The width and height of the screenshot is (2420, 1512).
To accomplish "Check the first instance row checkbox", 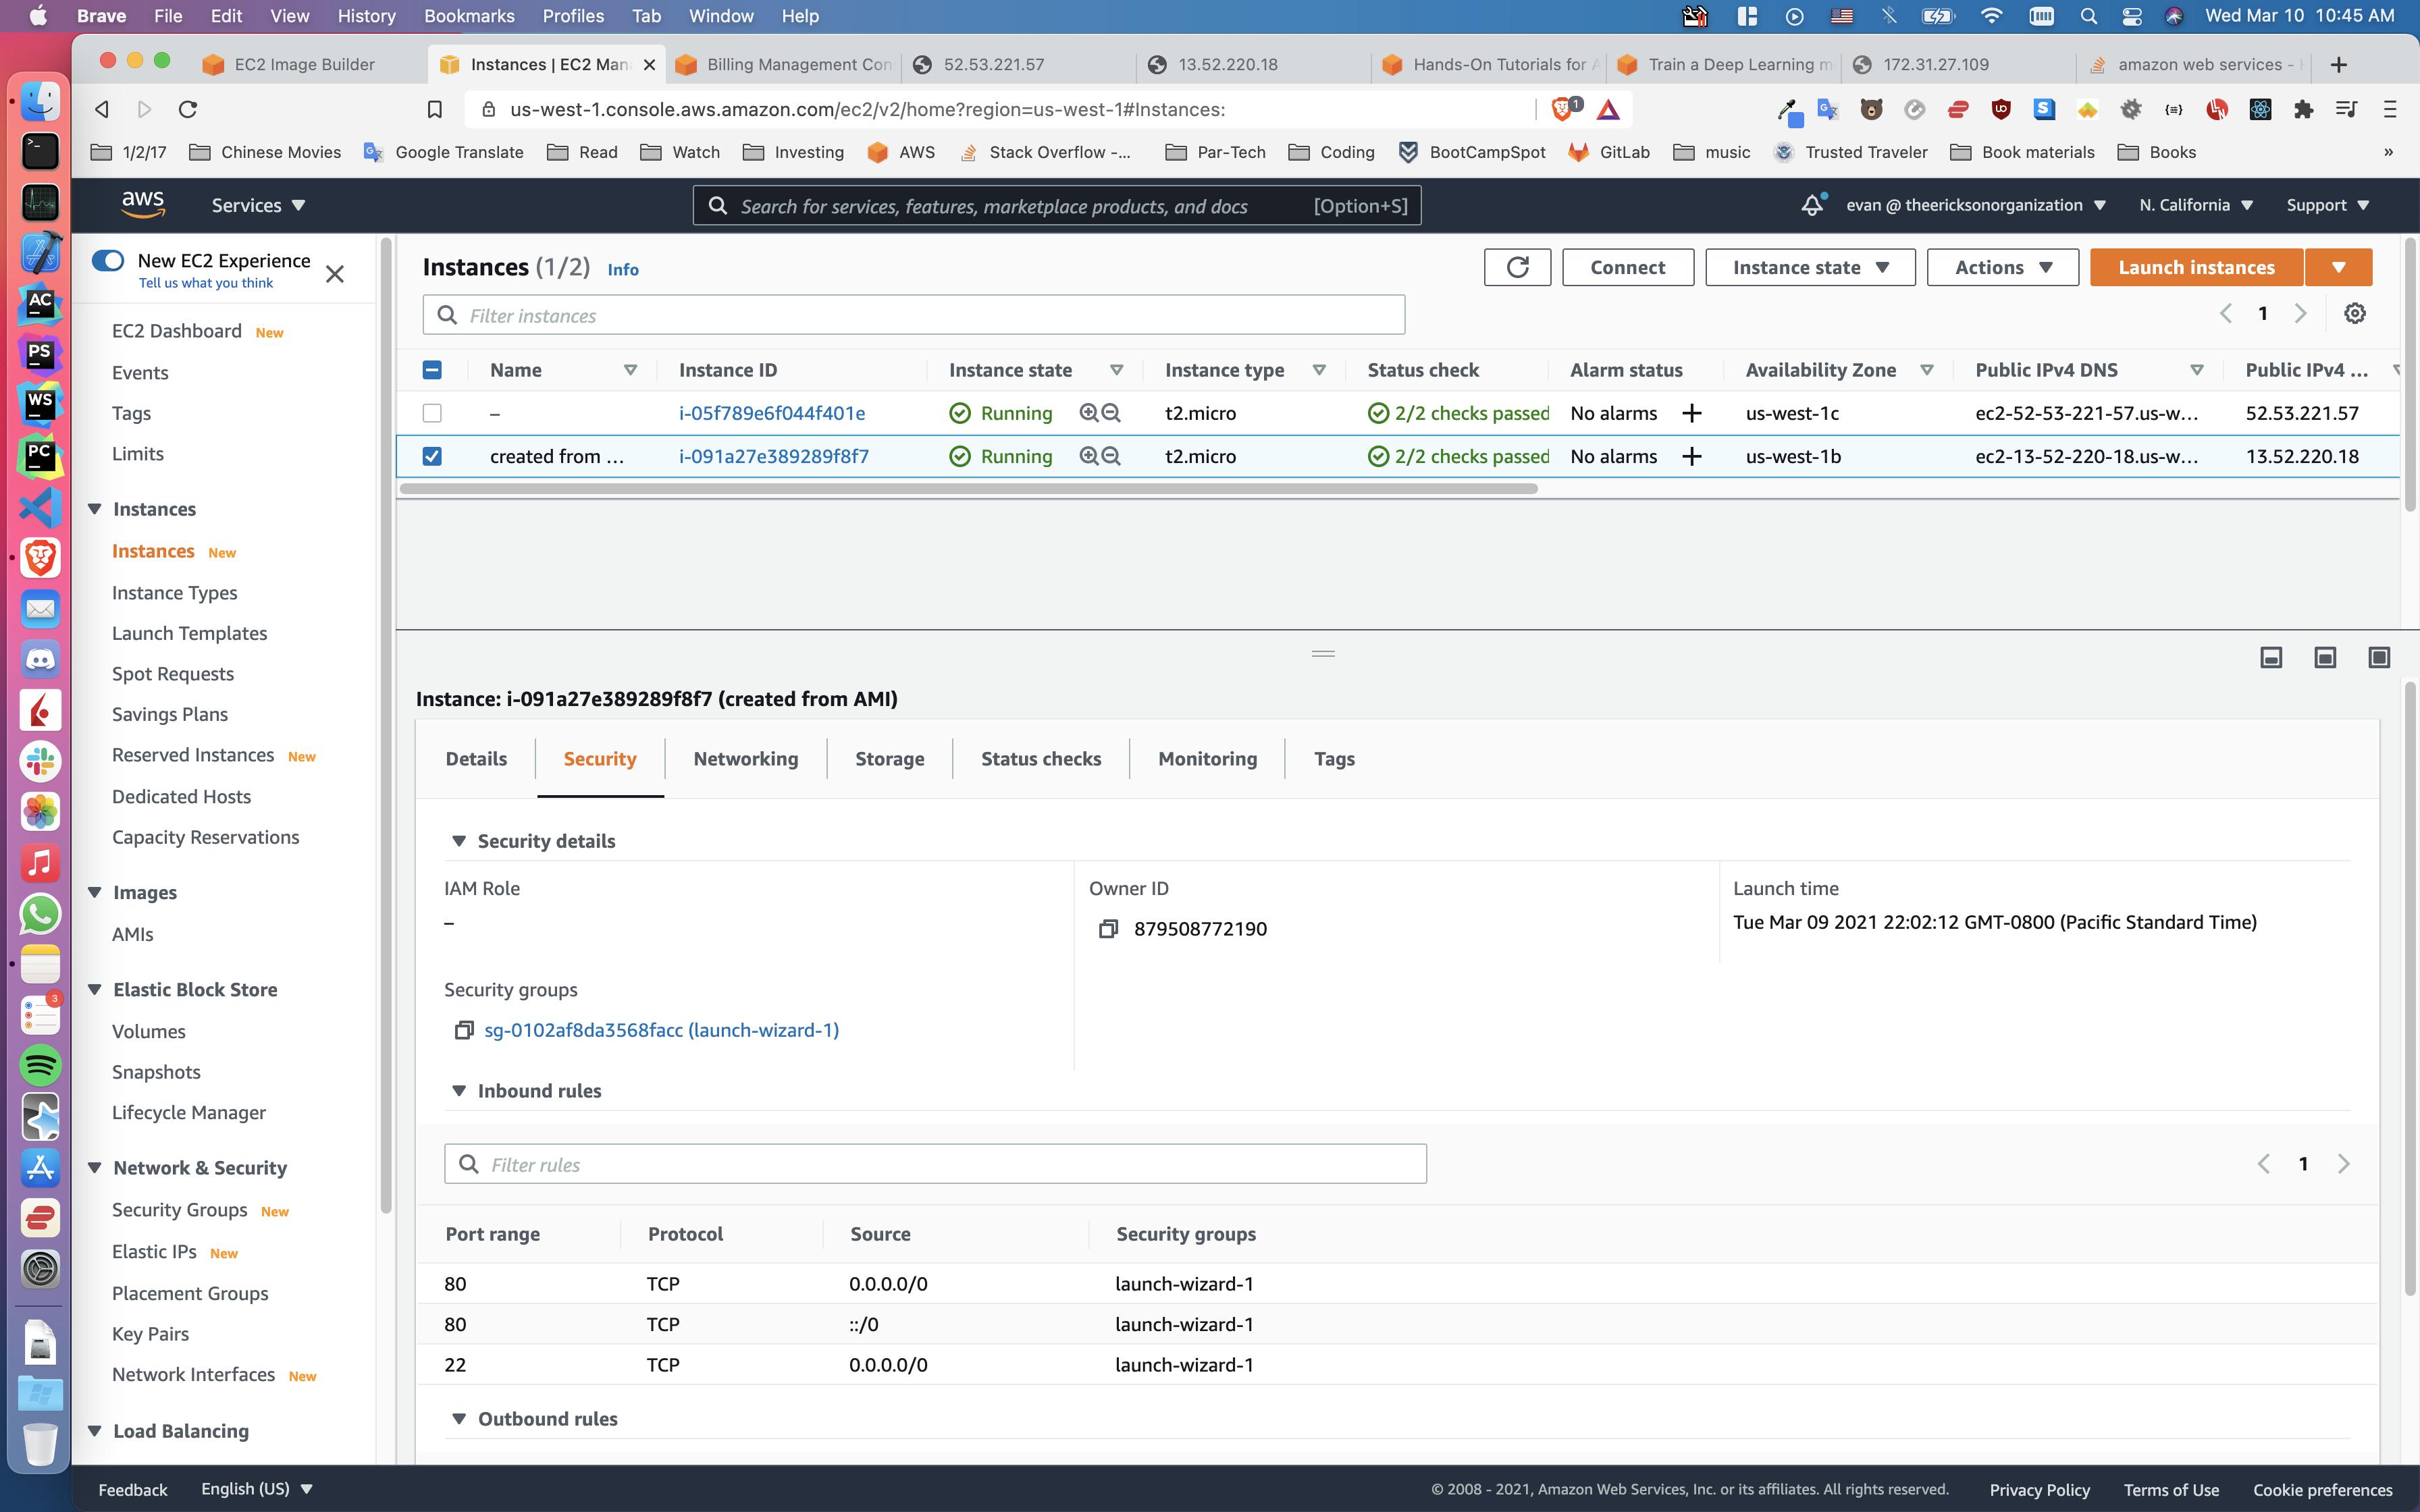I will [x=432, y=413].
